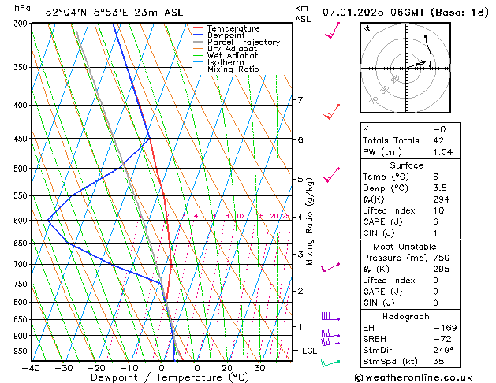This screenshot has width=496, height=383.
Task: Click the wind barb at 500 hPa
Action: pos(331,175)
